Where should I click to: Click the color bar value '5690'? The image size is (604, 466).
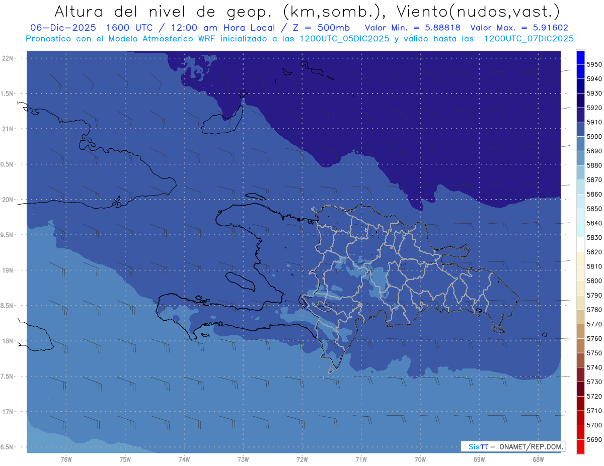coord(594,440)
